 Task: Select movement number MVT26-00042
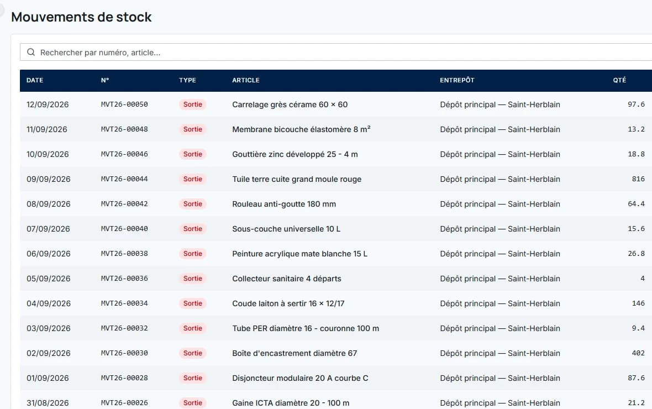tap(124, 204)
